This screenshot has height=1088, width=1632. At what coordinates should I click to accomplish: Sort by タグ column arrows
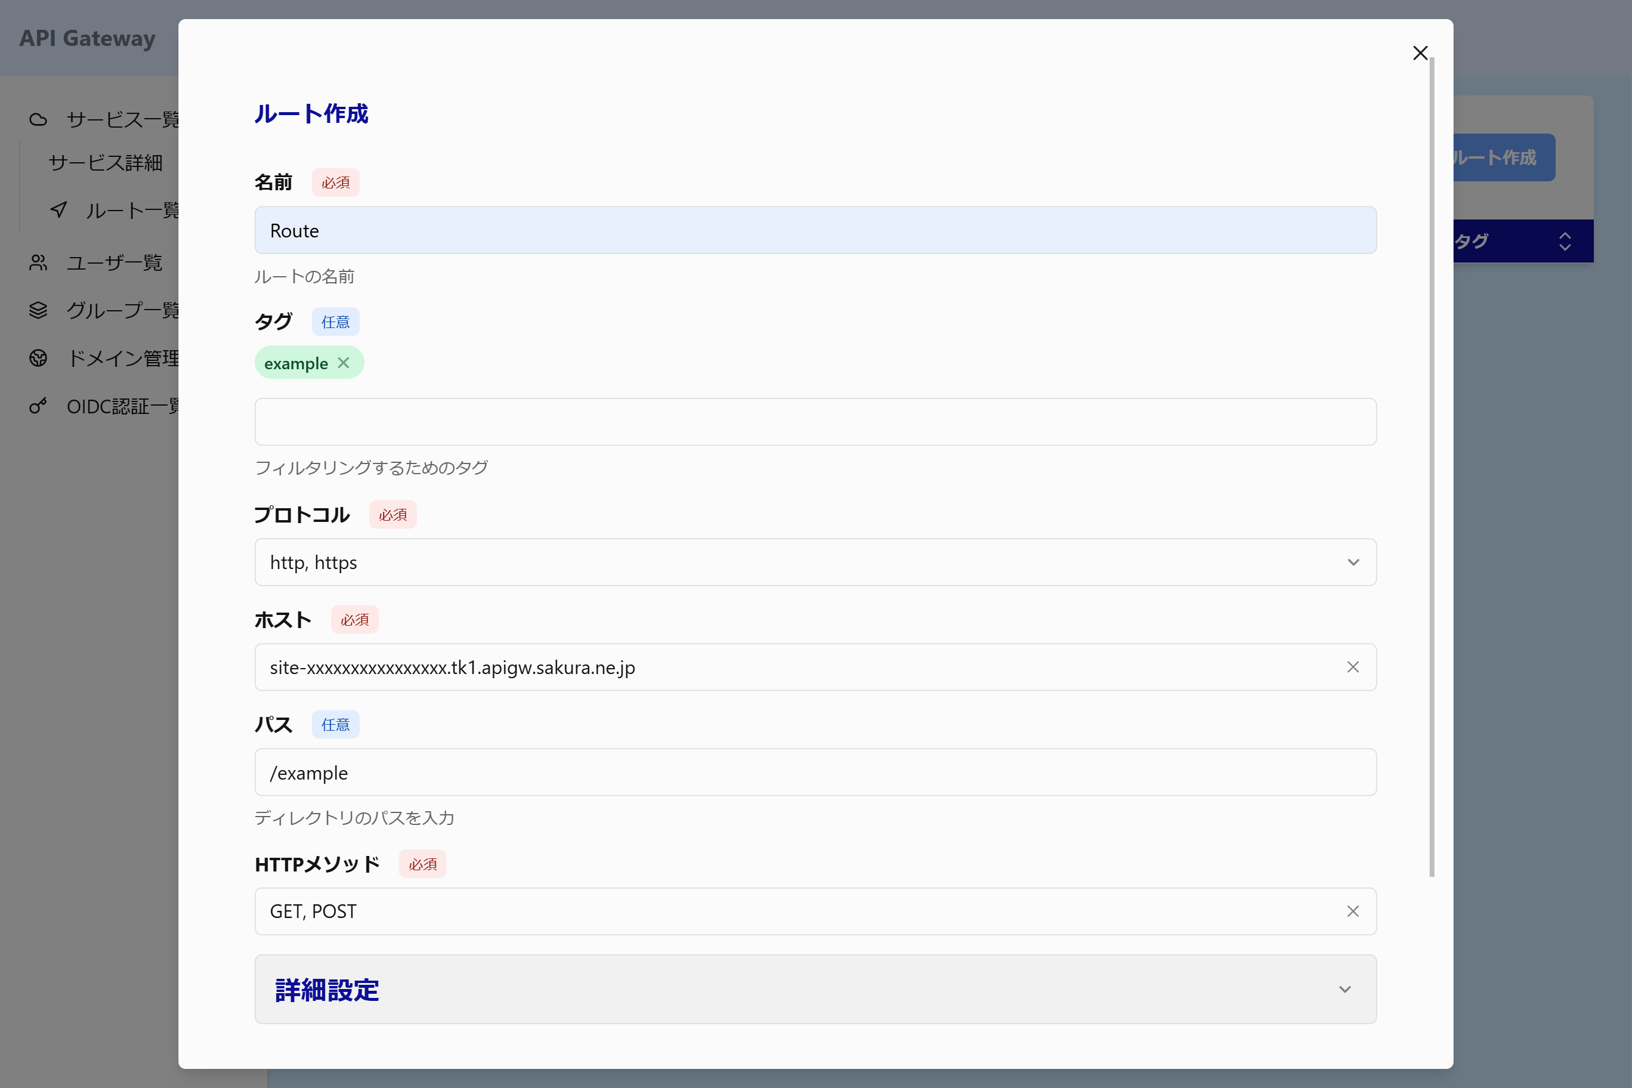pyautogui.click(x=1565, y=242)
